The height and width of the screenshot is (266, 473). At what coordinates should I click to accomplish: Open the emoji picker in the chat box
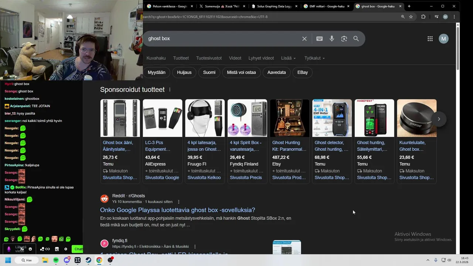30,249
